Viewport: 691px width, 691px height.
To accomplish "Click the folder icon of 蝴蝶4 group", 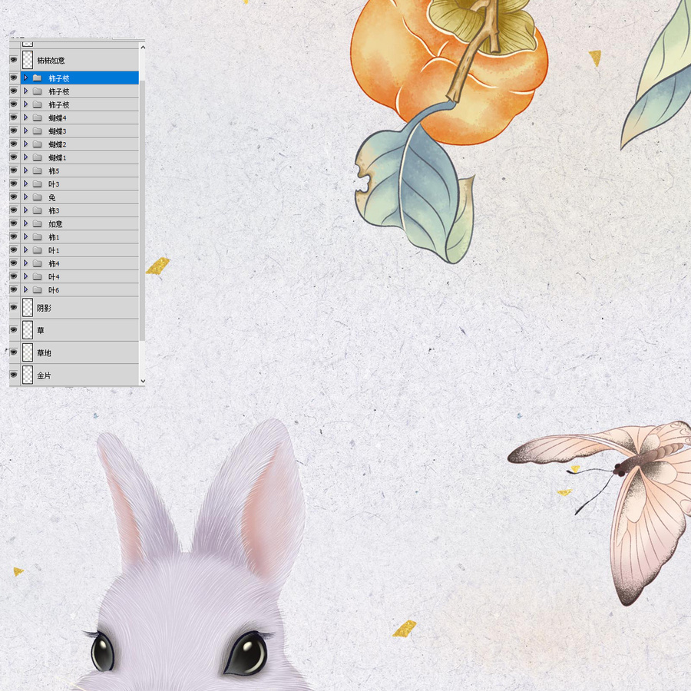I will [x=38, y=117].
